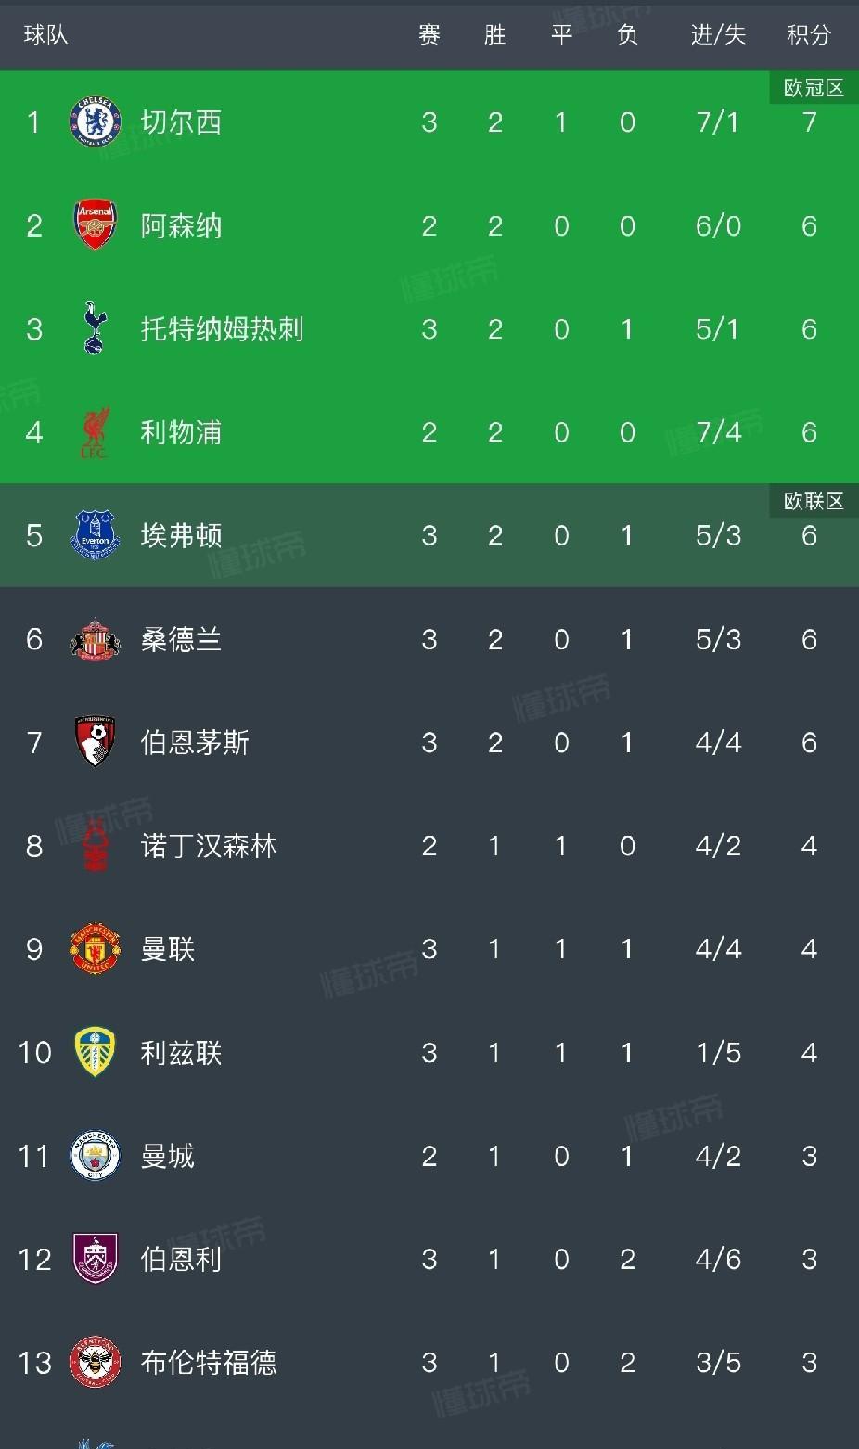859x1449 pixels.
Task: Tap the 欧冠区 zone label
Action: pyautogui.click(x=813, y=88)
